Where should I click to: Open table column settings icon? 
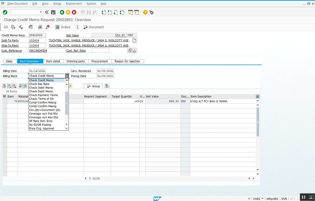click(x=258, y=97)
